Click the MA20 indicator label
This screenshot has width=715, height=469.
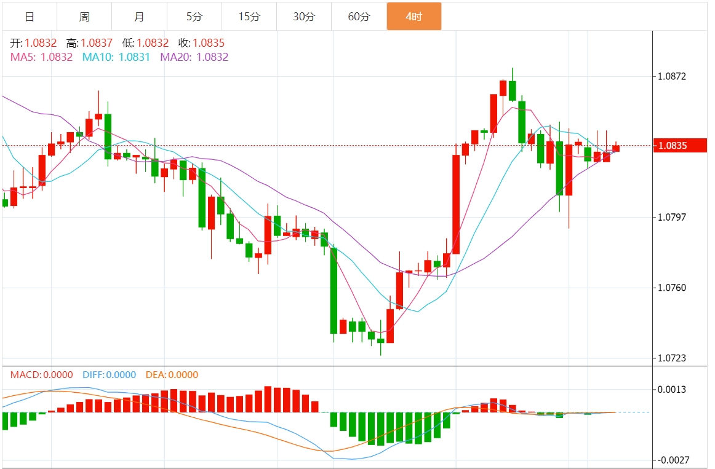tap(194, 57)
